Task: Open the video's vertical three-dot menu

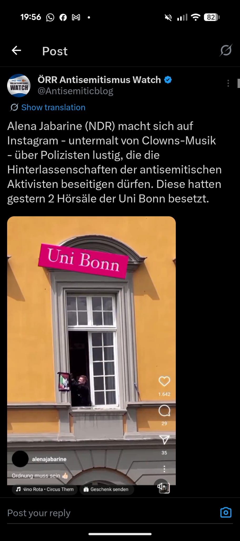Action: (164, 469)
